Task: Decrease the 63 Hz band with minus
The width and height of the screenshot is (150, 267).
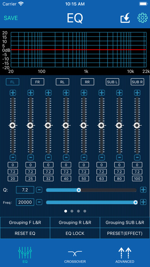Action: pyautogui.click(x=101, y=158)
